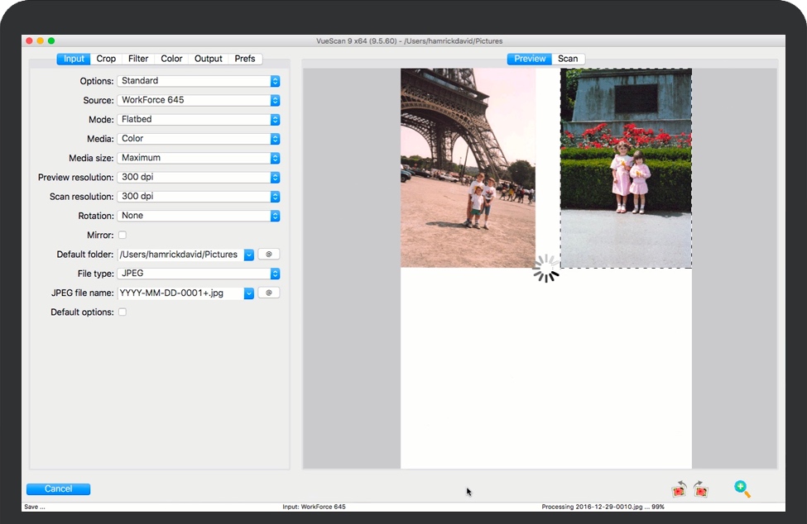The width and height of the screenshot is (807, 524).
Task: Rotate the image left
Action: click(x=680, y=488)
